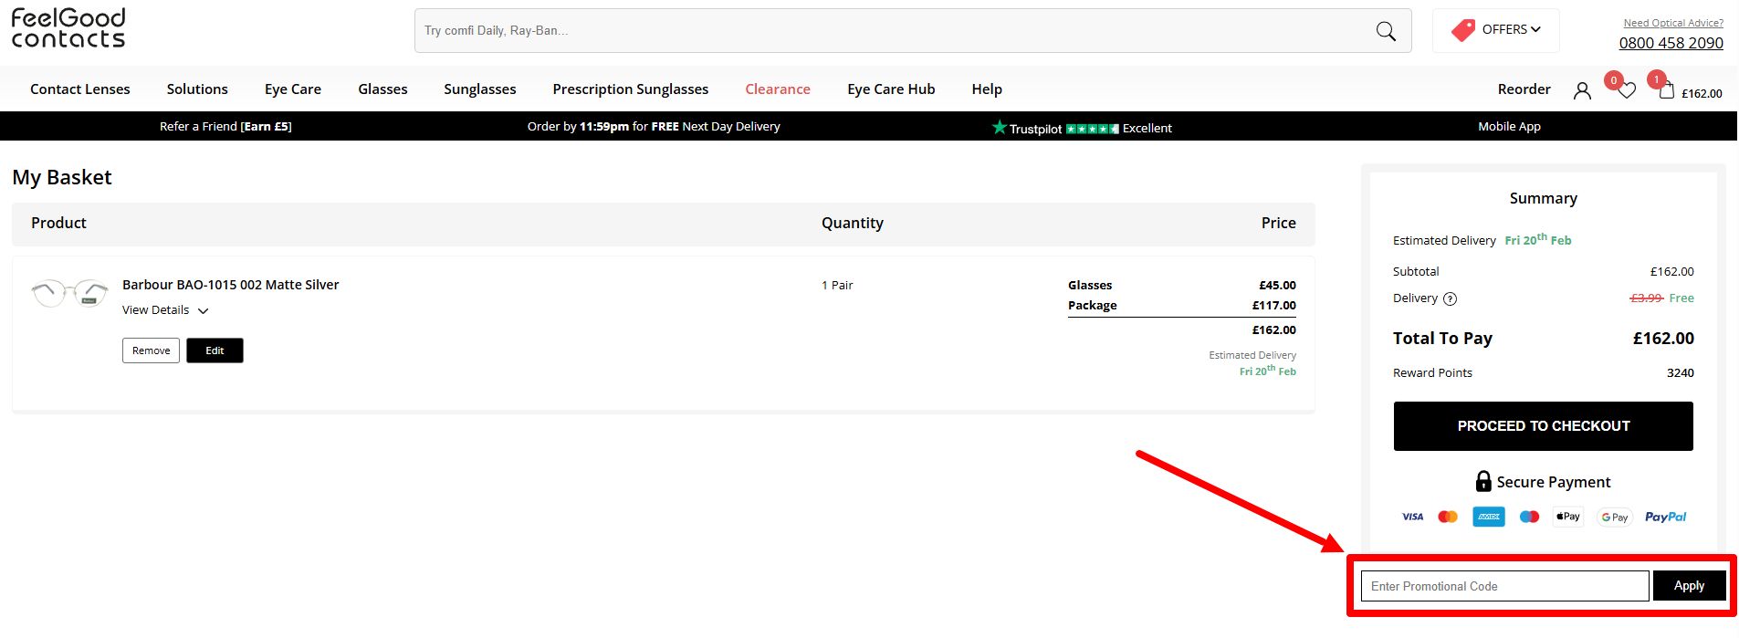Click the search magnifier icon
The width and height of the screenshot is (1739, 638).
tap(1385, 31)
